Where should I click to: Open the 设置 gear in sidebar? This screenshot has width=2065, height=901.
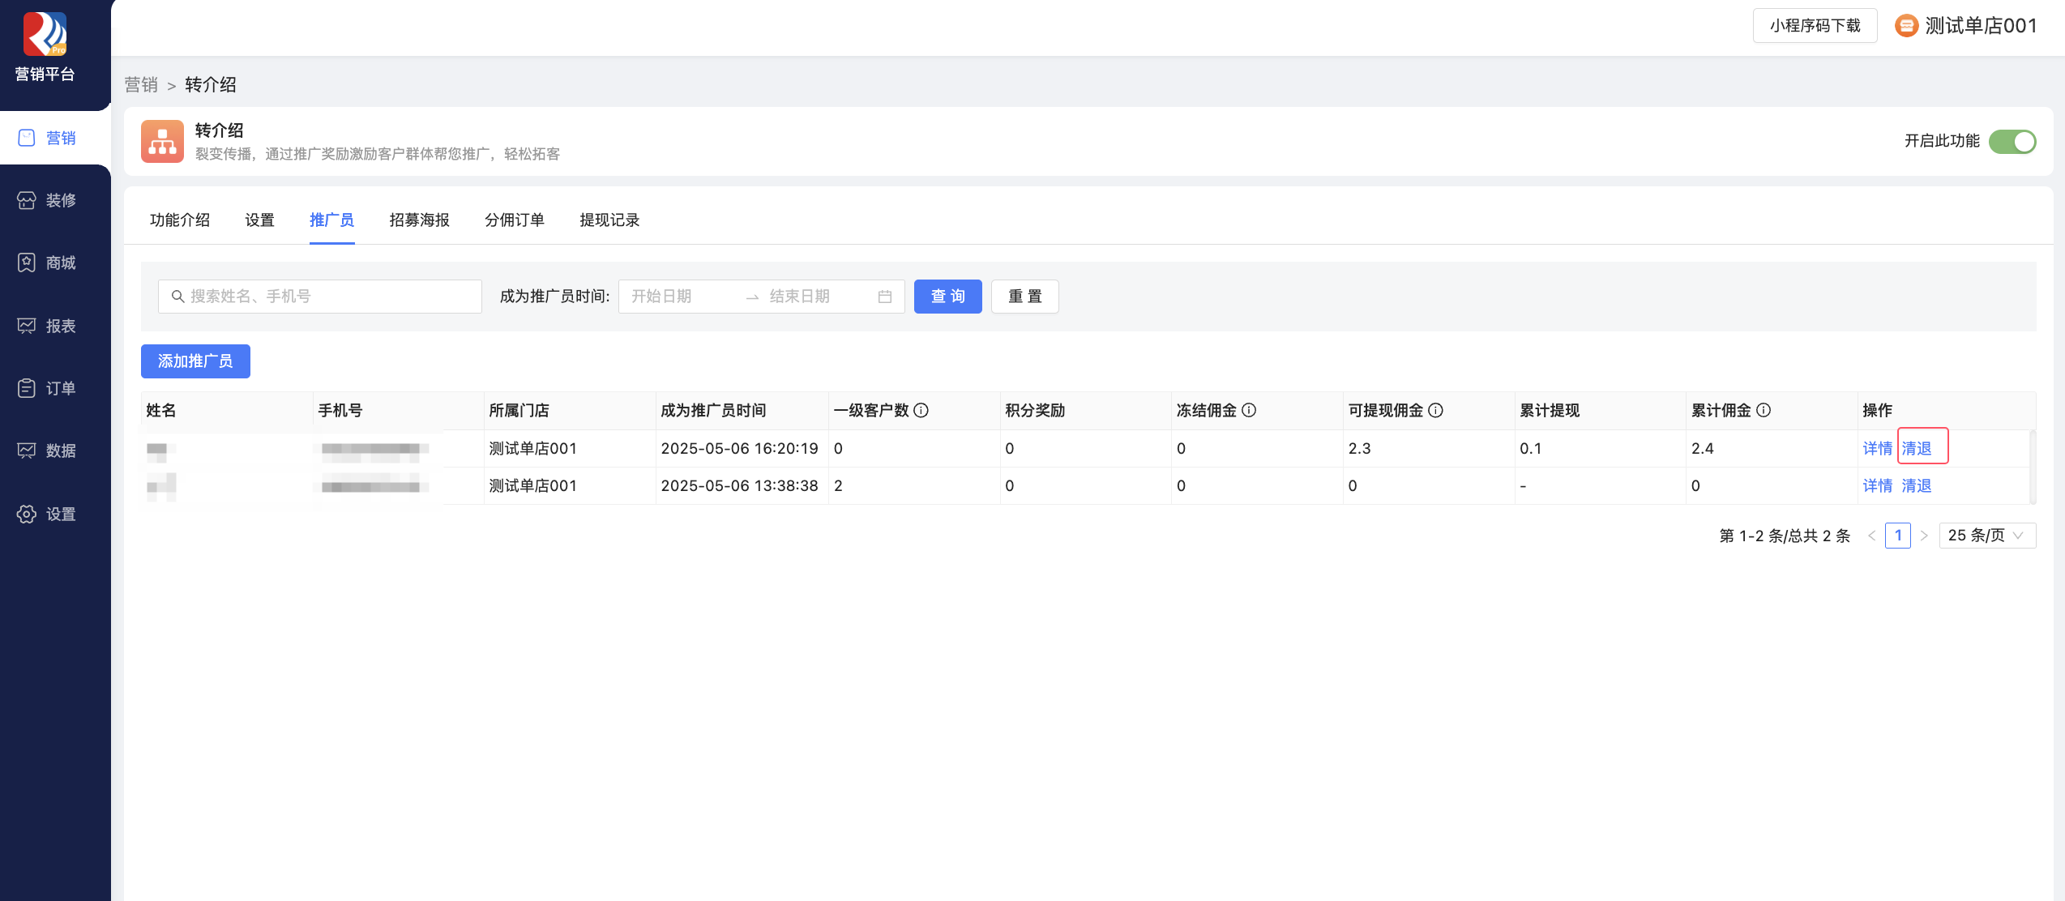pos(27,514)
